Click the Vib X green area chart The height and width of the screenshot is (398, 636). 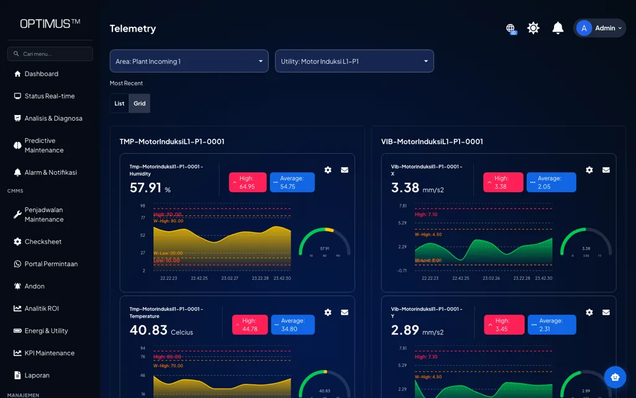pos(483,252)
